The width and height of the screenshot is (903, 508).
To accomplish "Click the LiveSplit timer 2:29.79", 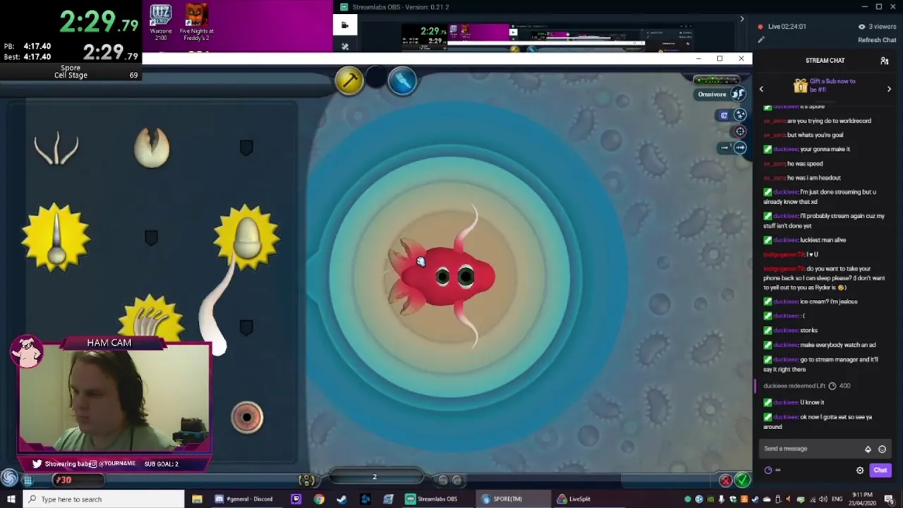I will click(99, 21).
